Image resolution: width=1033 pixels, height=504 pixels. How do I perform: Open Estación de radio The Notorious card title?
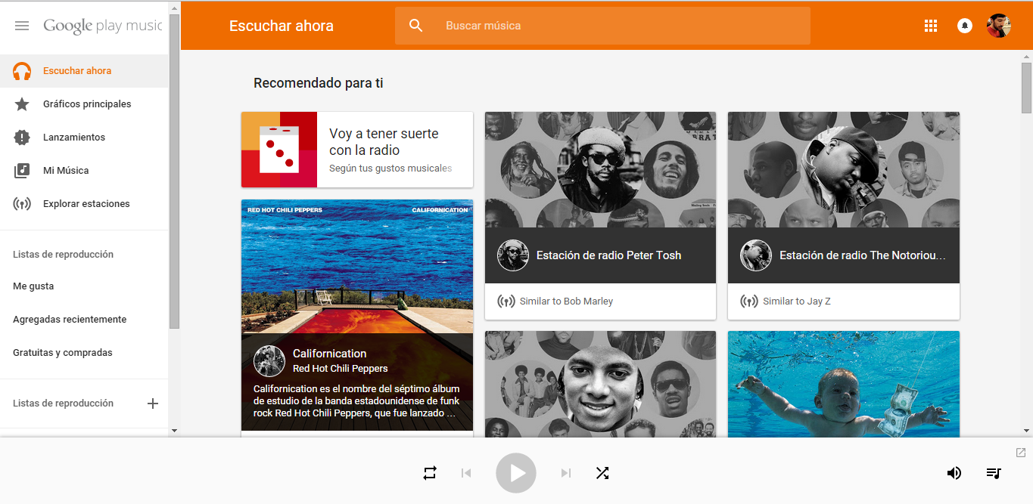(x=863, y=255)
